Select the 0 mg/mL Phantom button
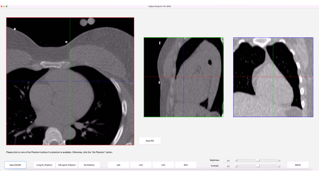Image resolution: width=319 pixels, height=175 pixels. (44, 165)
